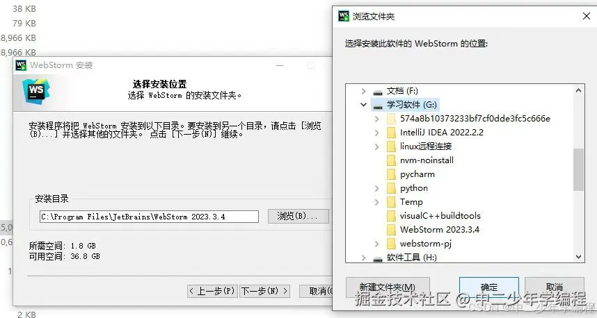Click the WebStorm logo in installer header
The height and width of the screenshot is (318, 597).
pyautogui.click(x=36, y=91)
